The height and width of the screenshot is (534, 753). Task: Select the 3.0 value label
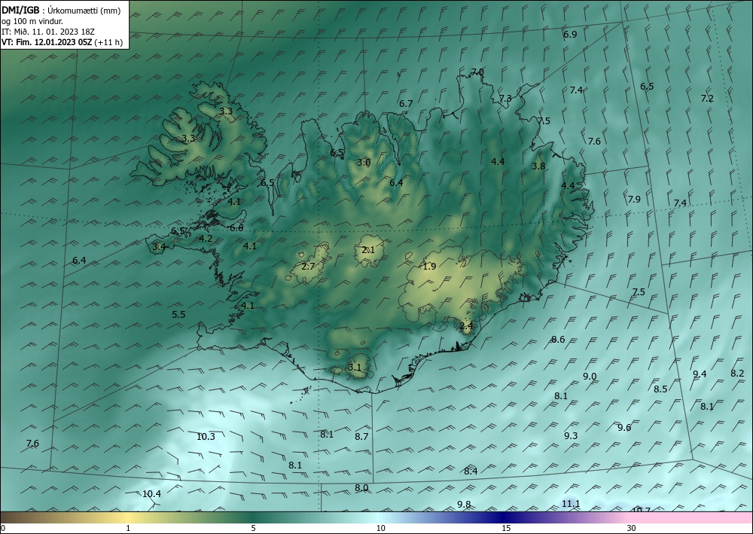tap(364, 163)
